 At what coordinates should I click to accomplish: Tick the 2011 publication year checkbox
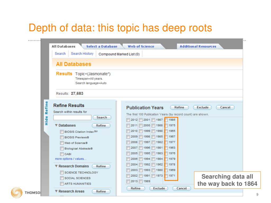click(x=128, y=126)
